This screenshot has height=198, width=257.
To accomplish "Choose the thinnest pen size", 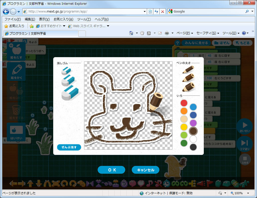I will pyautogui.click(x=188, y=69).
